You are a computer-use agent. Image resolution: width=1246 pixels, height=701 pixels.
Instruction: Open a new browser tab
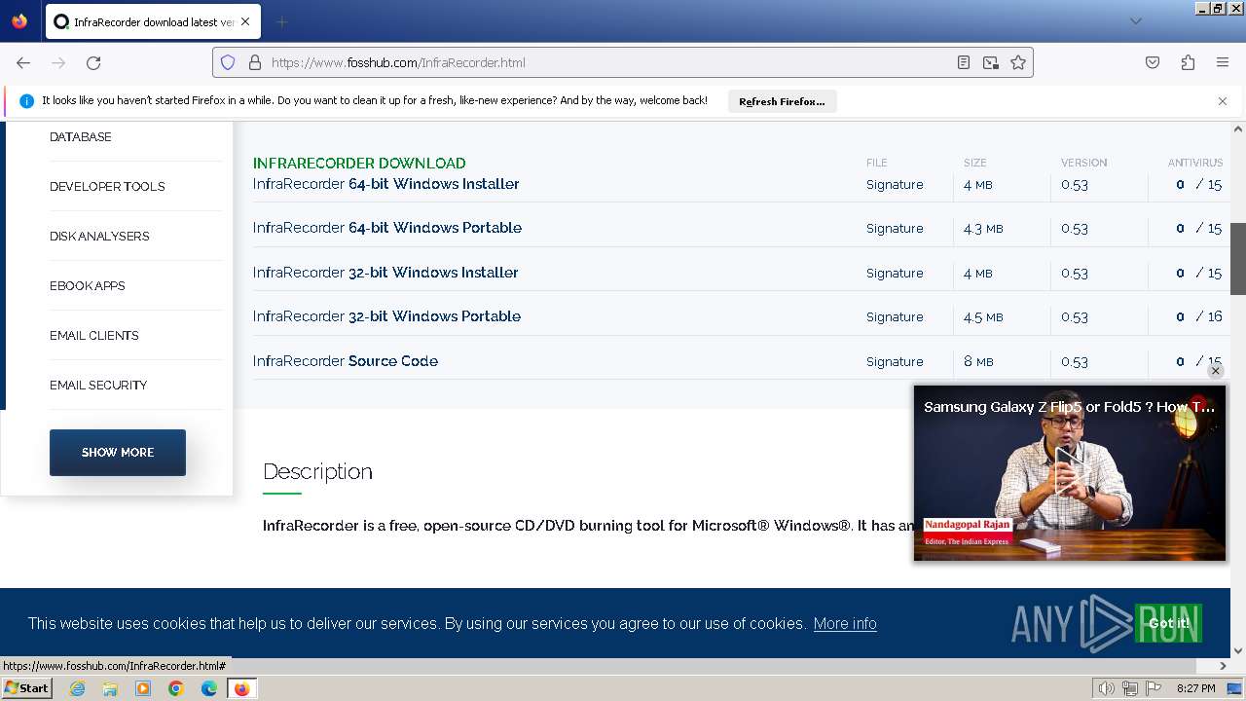[x=281, y=21]
